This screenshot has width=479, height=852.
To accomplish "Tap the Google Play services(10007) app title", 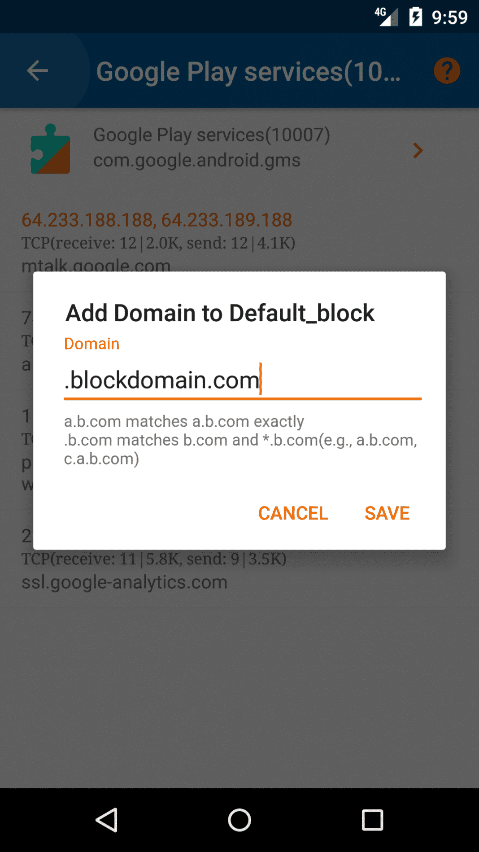I will click(212, 135).
